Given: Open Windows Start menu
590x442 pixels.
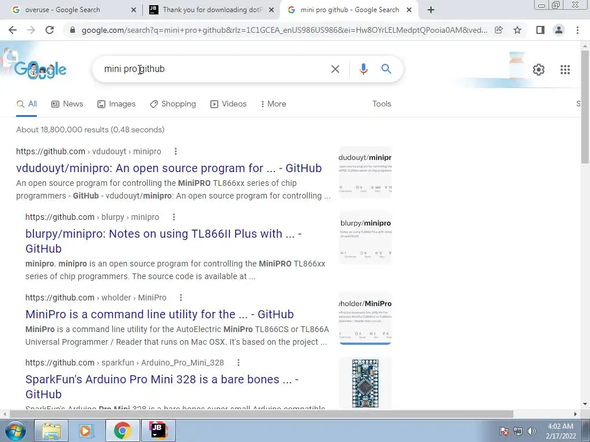Looking at the screenshot, I should coord(15,430).
